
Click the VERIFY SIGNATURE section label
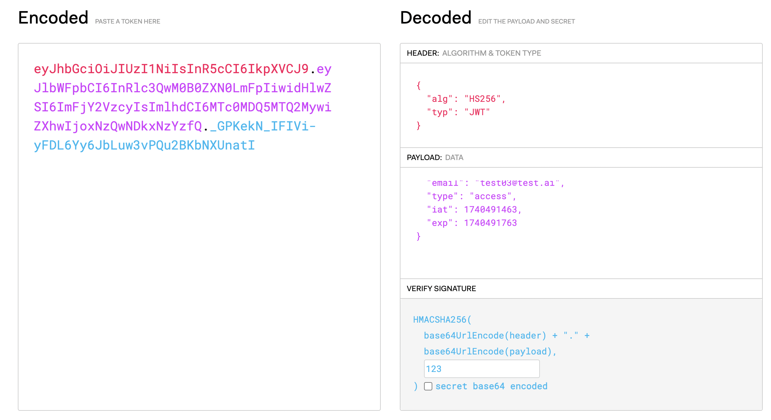pyautogui.click(x=441, y=289)
